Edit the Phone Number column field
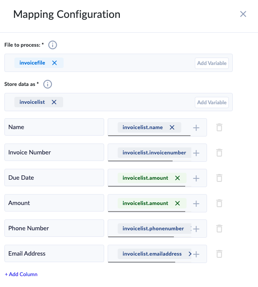 [54, 228]
